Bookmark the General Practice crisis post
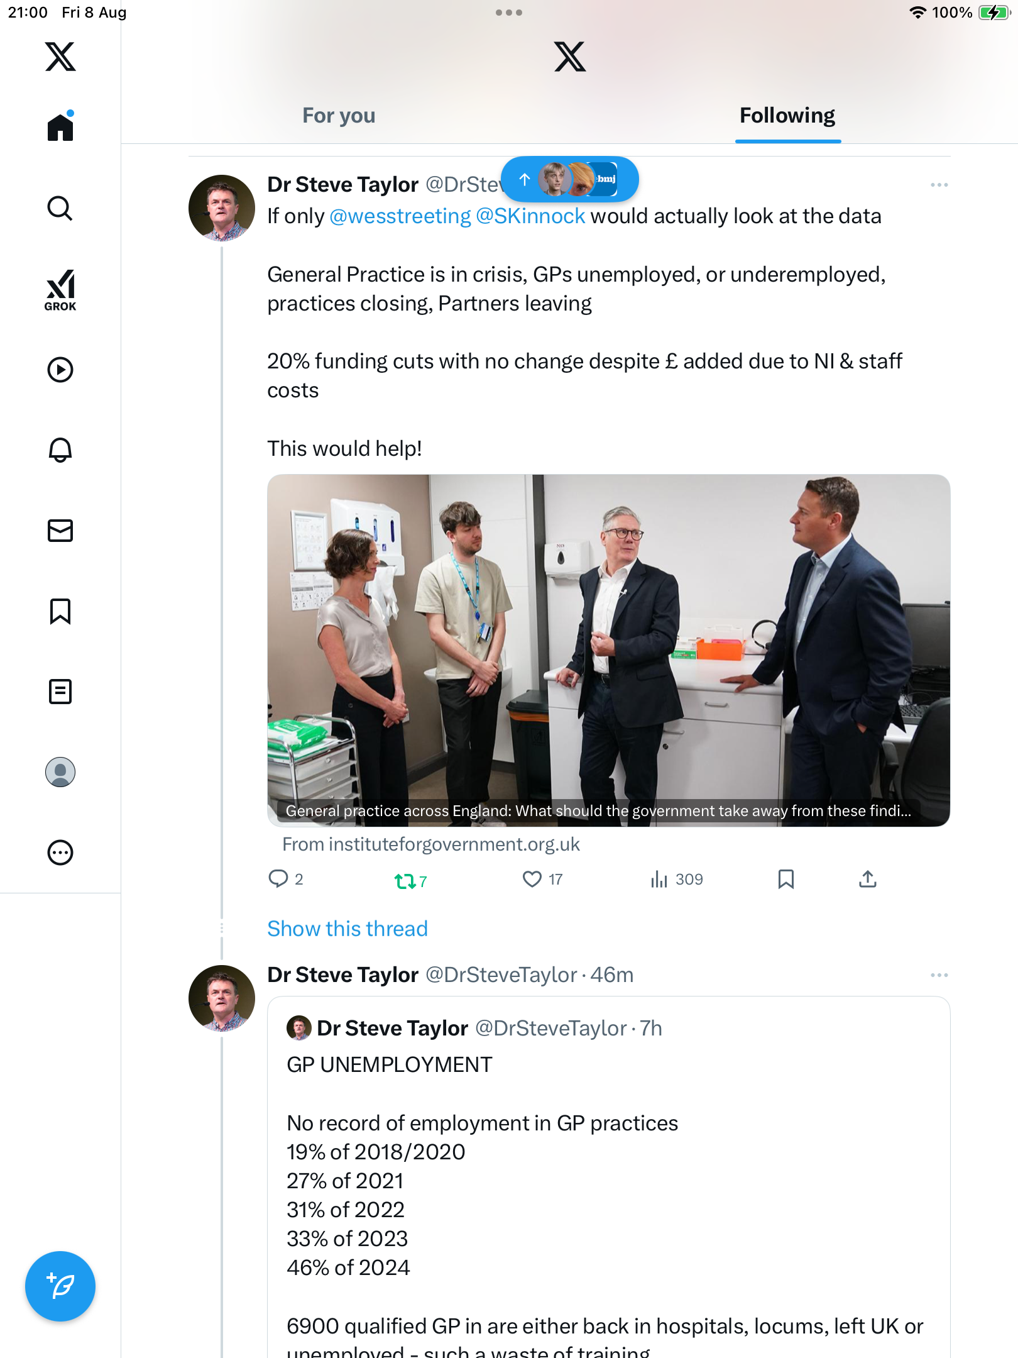Screen dimensions: 1018x1358 tap(785, 879)
